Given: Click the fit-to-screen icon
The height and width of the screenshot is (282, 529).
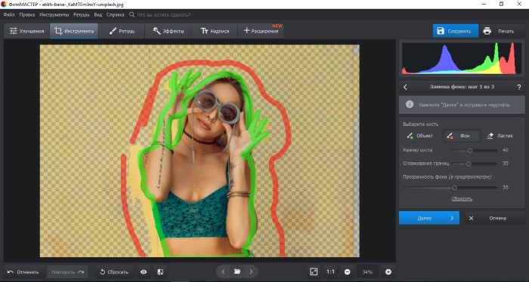Looking at the screenshot, I should (314, 272).
